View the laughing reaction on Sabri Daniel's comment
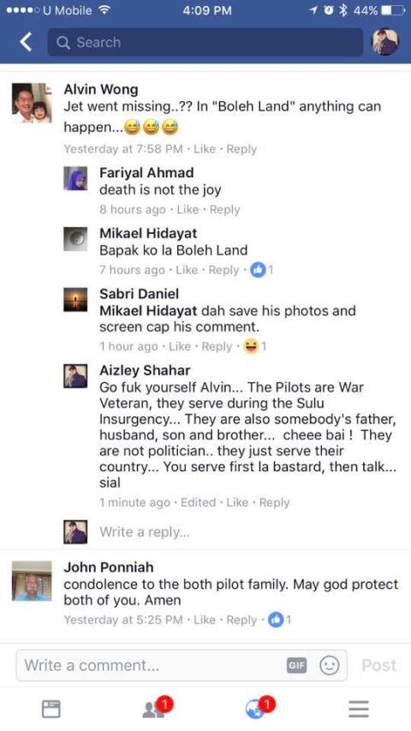 (x=254, y=346)
